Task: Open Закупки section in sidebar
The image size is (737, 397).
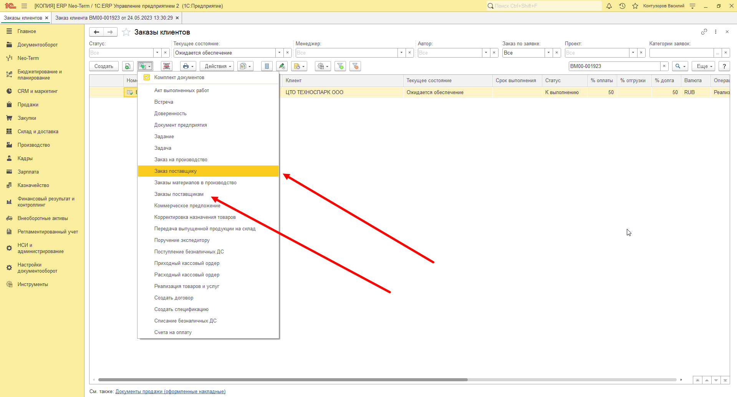Action: [27, 118]
